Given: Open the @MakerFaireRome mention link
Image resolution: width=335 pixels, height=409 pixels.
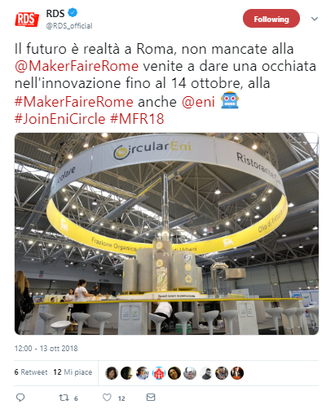Looking at the screenshot, I should point(77,66).
